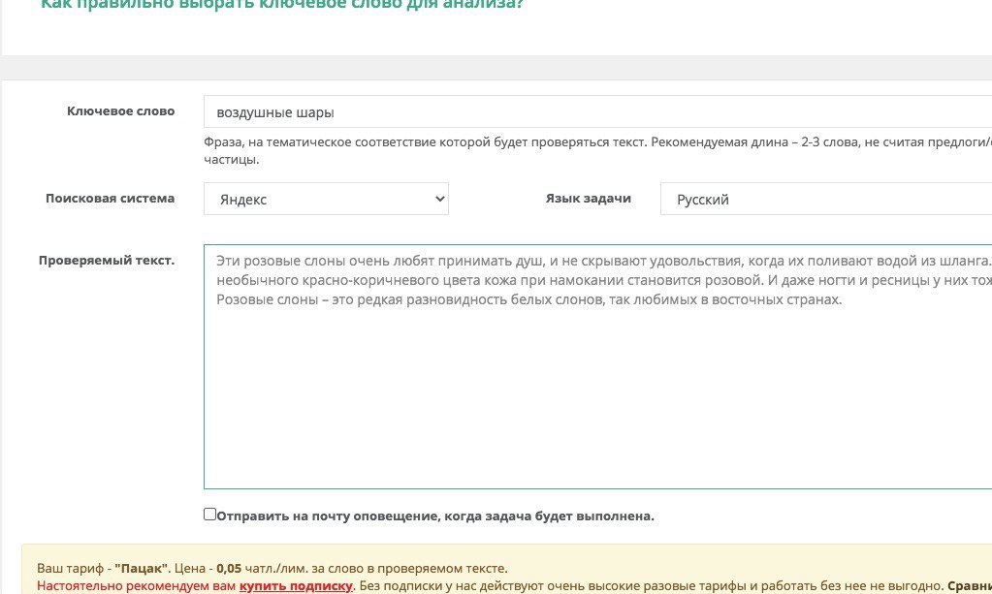992x594 pixels.
Task: Focus the Ключевое слово input with воздушные шары
Action: 598,111
